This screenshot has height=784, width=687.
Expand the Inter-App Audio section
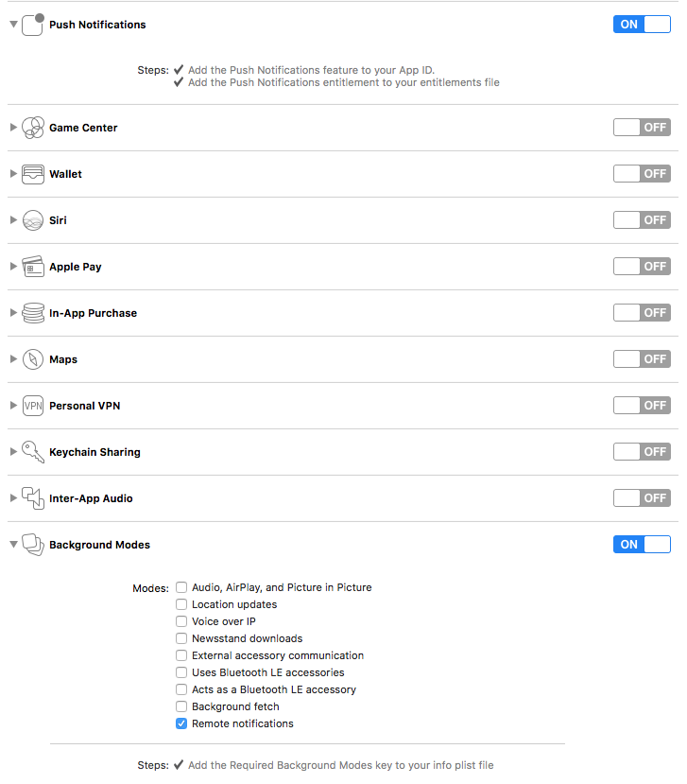[13, 498]
